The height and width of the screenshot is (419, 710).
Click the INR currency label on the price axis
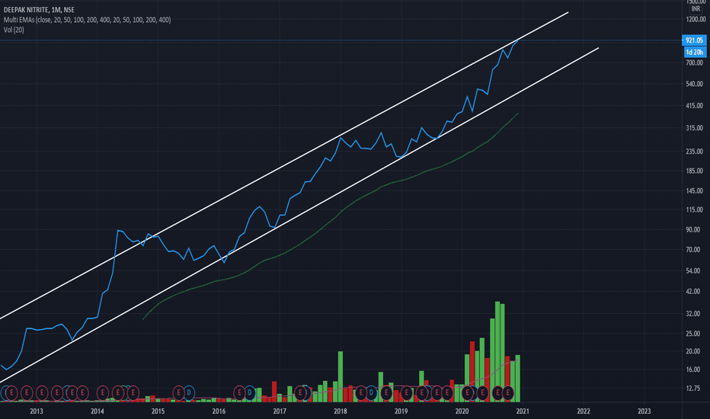click(696, 9)
